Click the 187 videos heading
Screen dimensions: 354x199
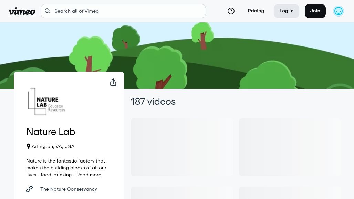pyautogui.click(x=153, y=101)
